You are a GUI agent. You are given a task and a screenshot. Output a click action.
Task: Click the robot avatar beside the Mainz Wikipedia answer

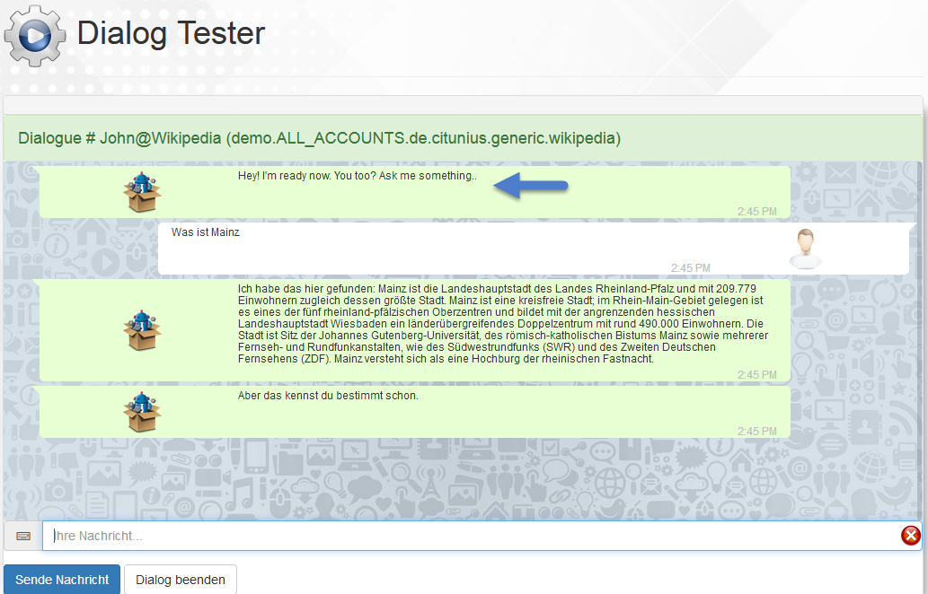point(142,329)
